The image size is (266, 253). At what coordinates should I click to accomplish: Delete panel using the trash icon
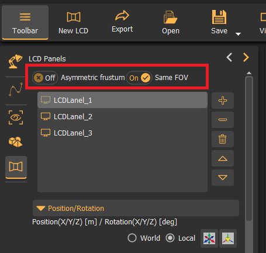point(223,139)
